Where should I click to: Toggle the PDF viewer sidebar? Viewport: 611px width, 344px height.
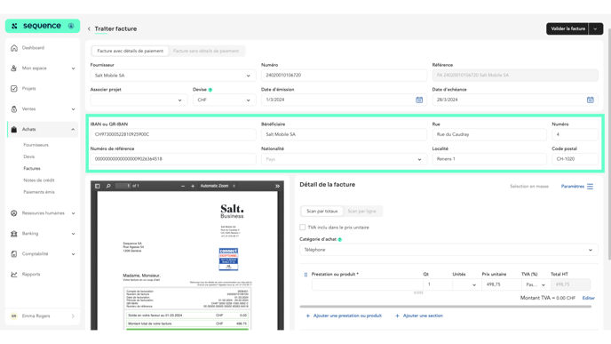[x=98, y=186]
